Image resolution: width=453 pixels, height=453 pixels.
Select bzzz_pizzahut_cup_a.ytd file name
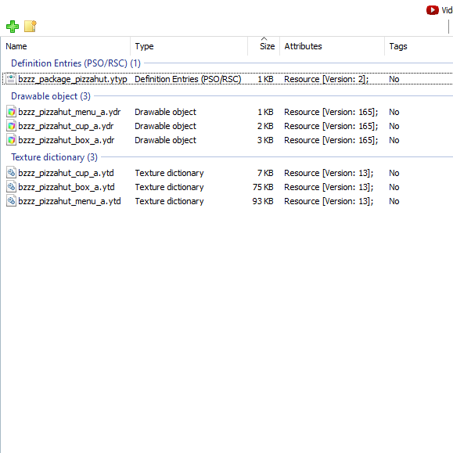click(x=66, y=173)
